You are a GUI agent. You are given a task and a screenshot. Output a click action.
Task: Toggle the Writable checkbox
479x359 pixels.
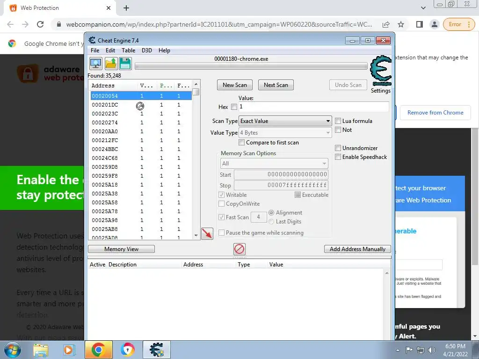(x=221, y=195)
